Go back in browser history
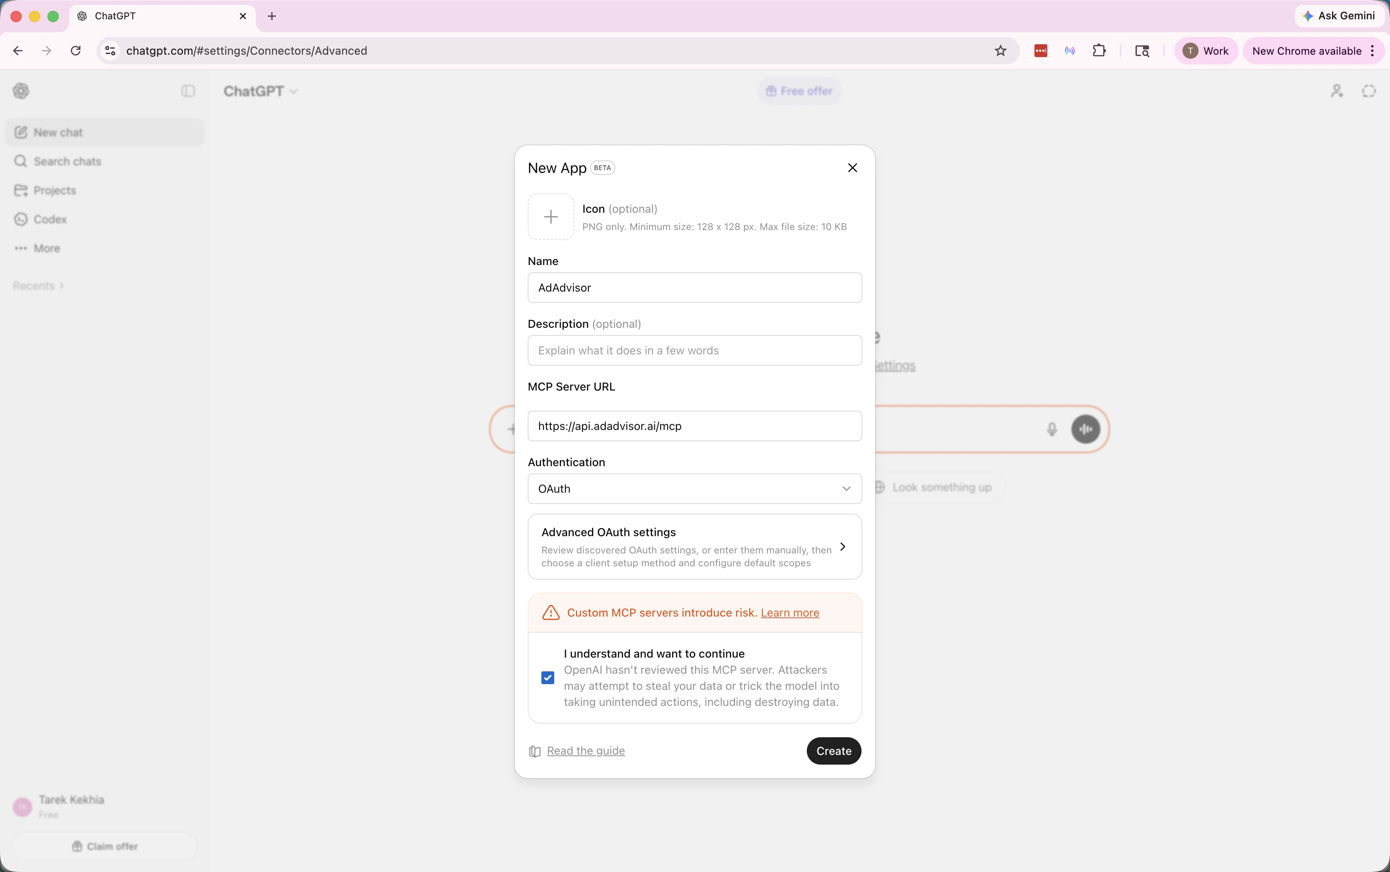This screenshot has width=1390, height=872. [x=18, y=51]
